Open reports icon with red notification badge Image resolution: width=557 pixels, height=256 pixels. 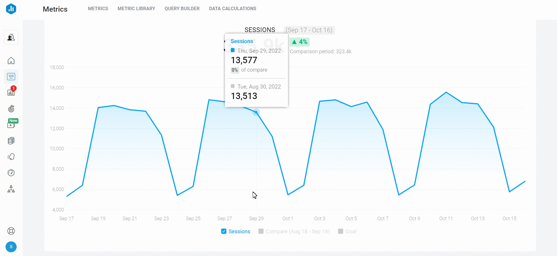[11, 92]
